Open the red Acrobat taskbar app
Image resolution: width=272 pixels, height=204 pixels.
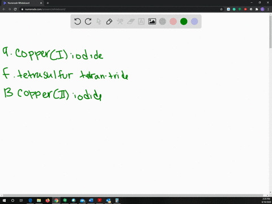(x=100, y=201)
